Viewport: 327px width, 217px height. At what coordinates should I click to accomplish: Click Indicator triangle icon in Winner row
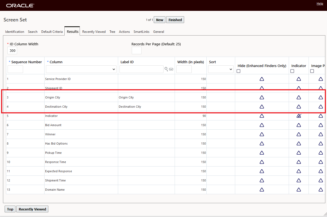(299, 134)
